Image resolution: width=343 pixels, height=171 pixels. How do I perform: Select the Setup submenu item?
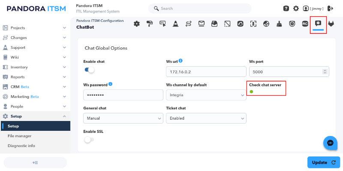[36, 126]
